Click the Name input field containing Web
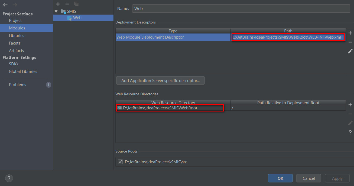 241,9
